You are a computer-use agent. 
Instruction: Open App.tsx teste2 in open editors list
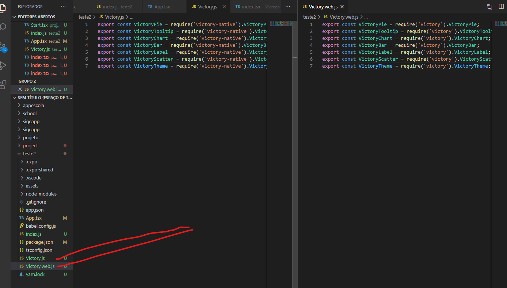click(x=42, y=41)
